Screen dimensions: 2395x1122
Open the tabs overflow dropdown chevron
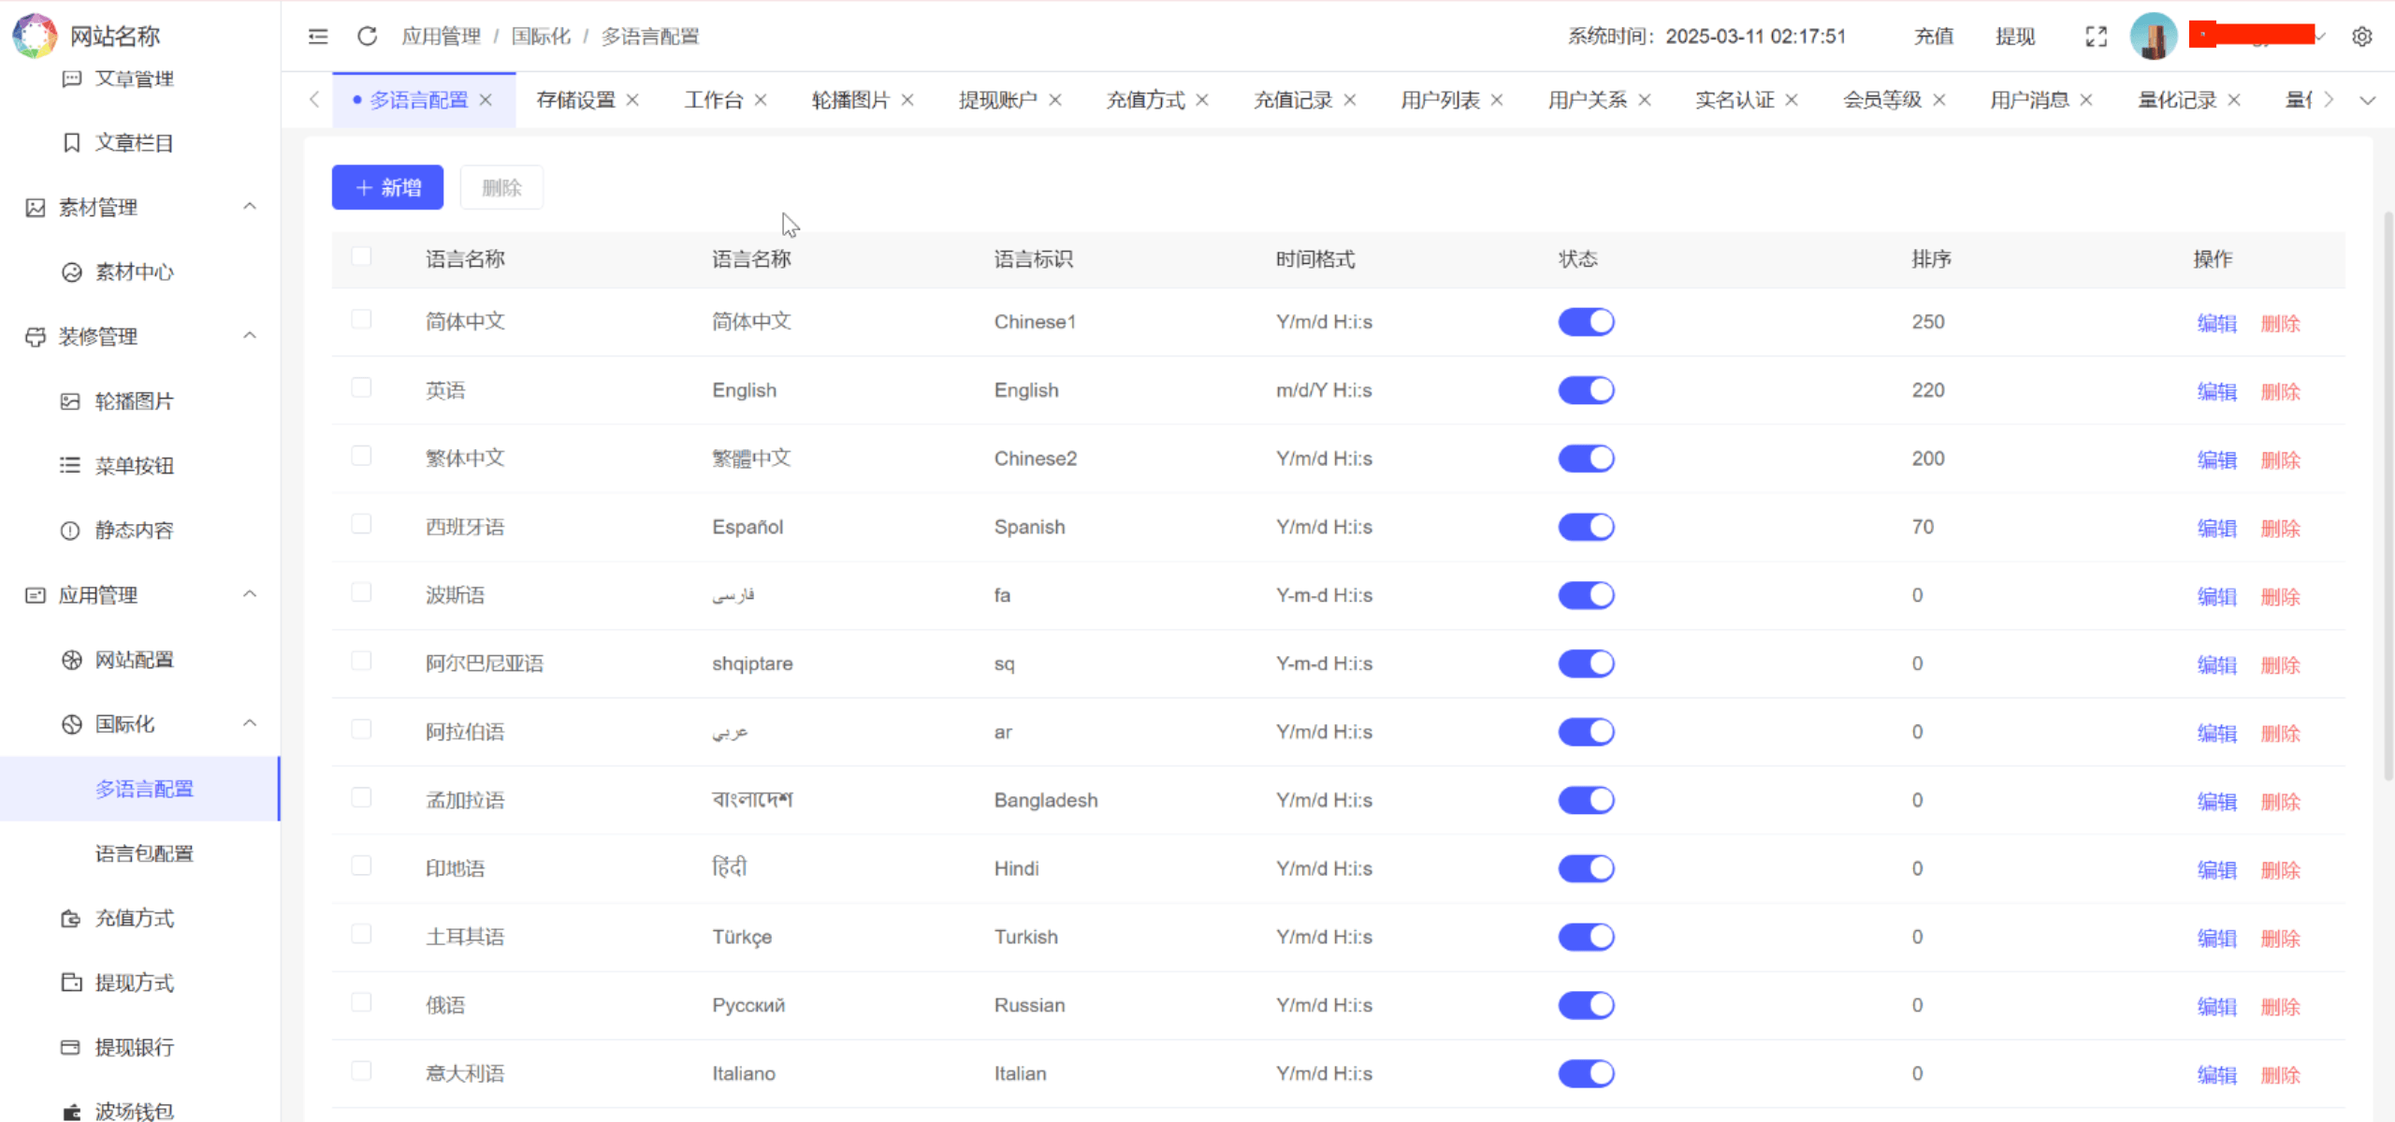tap(2367, 100)
